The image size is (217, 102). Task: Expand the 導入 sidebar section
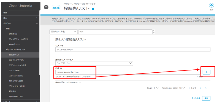(x=20, y=18)
